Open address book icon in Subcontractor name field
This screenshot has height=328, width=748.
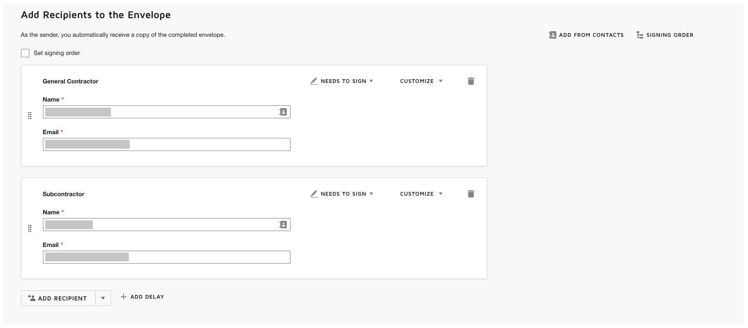click(x=283, y=225)
